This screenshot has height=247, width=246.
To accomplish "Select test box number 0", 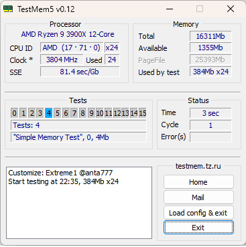I will [x=14, y=113].
